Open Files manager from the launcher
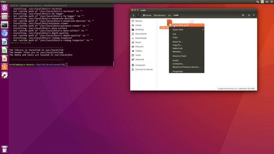The image size is (274, 154). click(x=5, y=17)
